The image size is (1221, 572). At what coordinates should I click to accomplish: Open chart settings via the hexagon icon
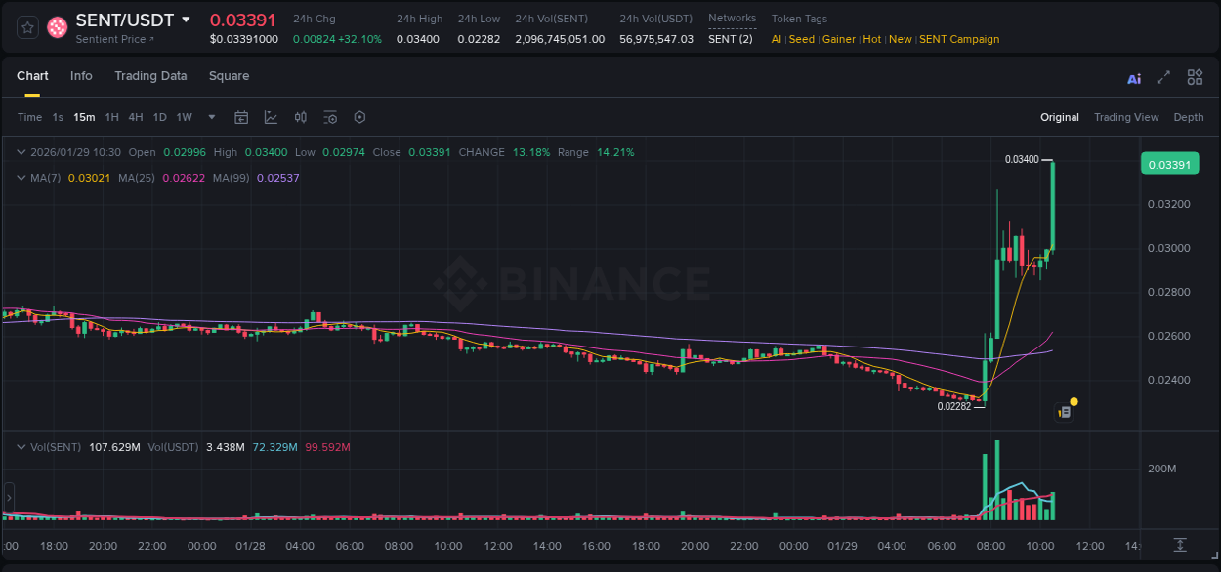(x=359, y=117)
